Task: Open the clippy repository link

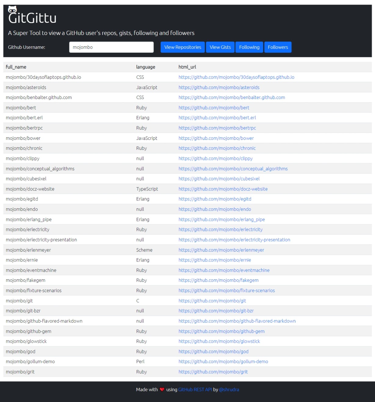Action: click(x=216, y=158)
